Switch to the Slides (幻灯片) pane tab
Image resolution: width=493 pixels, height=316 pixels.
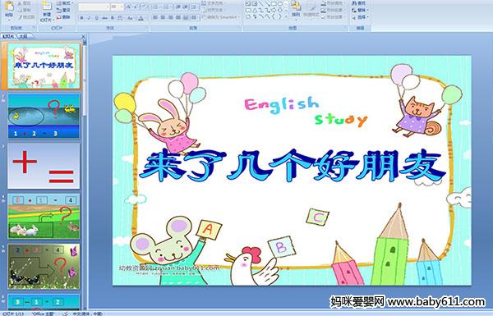tap(8, 36)
